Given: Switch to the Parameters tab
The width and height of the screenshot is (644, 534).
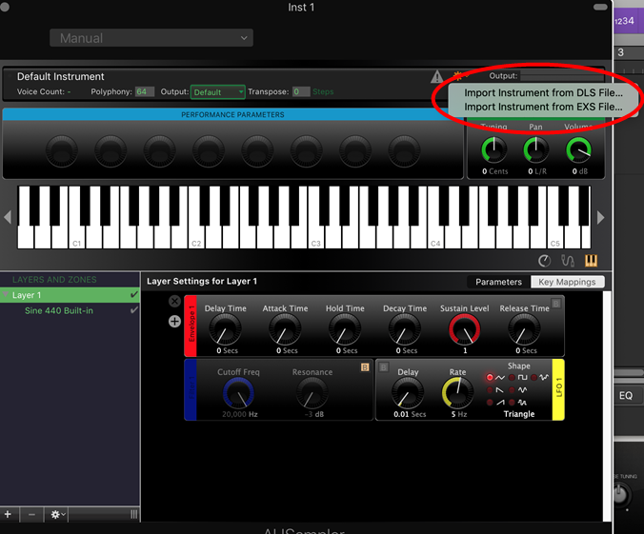Looking at the screenshot, I should tap(498, 282).
